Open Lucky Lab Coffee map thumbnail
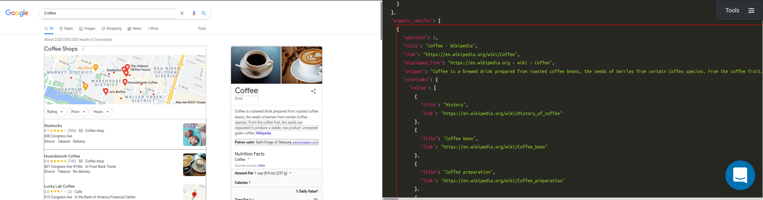Viewport: 763px width, 200px height. click(x=194, y=192)
